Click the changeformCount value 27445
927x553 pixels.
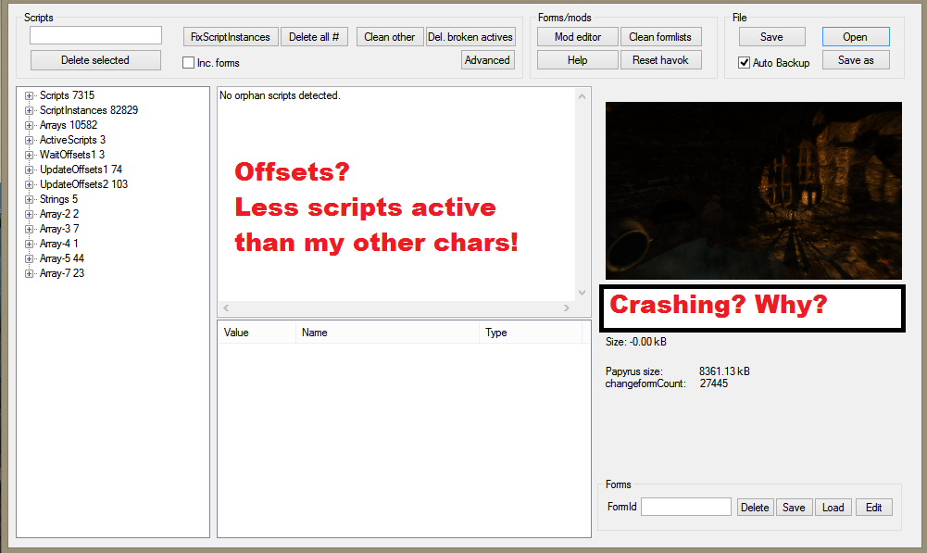[714, 383]
